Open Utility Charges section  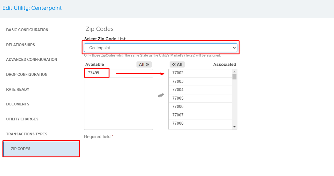(x=22, y=119)
